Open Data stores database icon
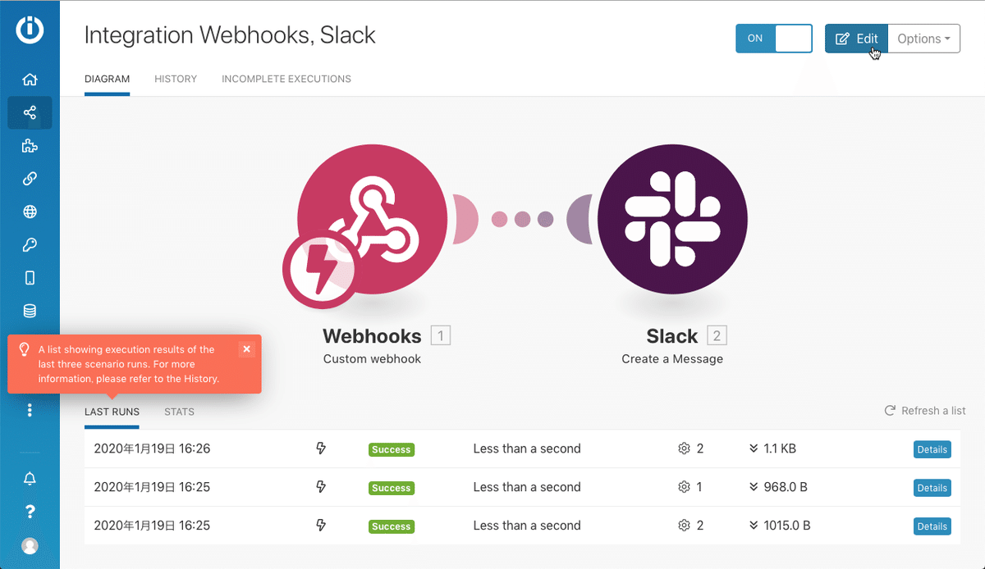This screenshot has height=569, width=985. [x=30, y=311]
